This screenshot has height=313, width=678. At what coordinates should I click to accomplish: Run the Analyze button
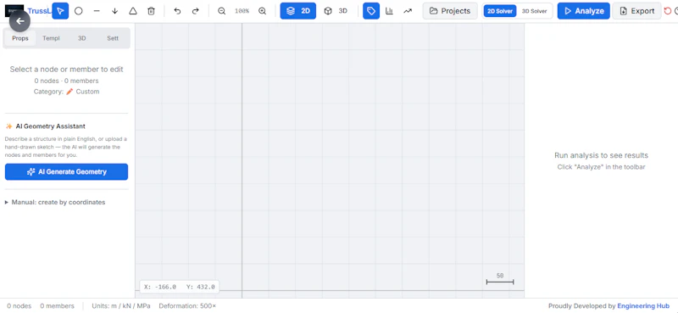pos(584,11)
